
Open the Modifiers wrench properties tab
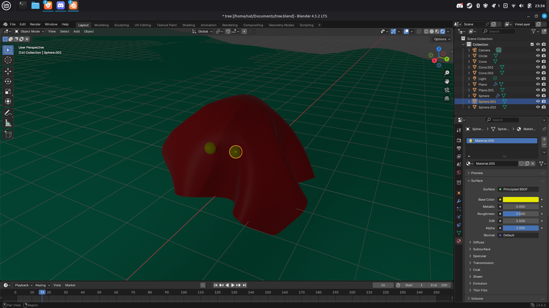[459, 201]
